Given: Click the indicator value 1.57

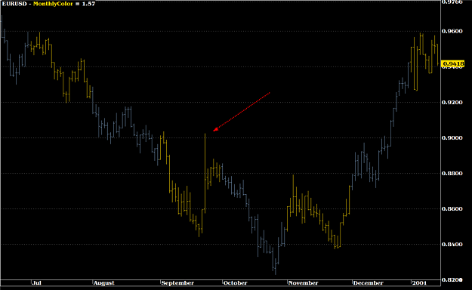Looking at the screenshot, I should point(89,4).
